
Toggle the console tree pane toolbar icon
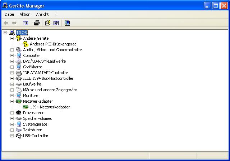26,23
